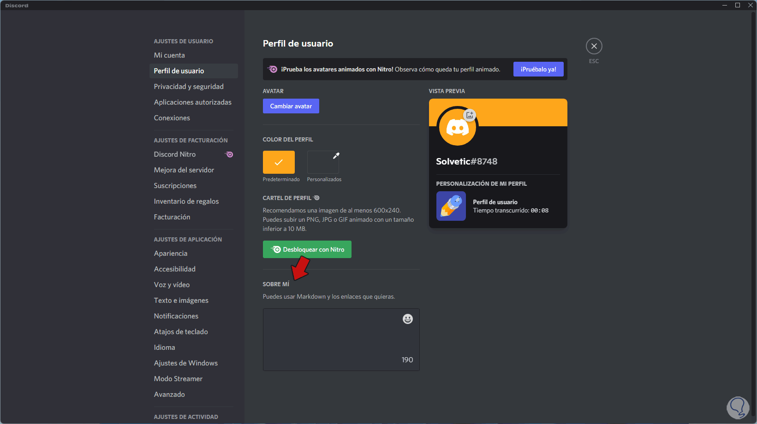Click the ¡Pruébalo ya! button
The height and width of the screenshot is (424, 757).
(x=538, y=69)
